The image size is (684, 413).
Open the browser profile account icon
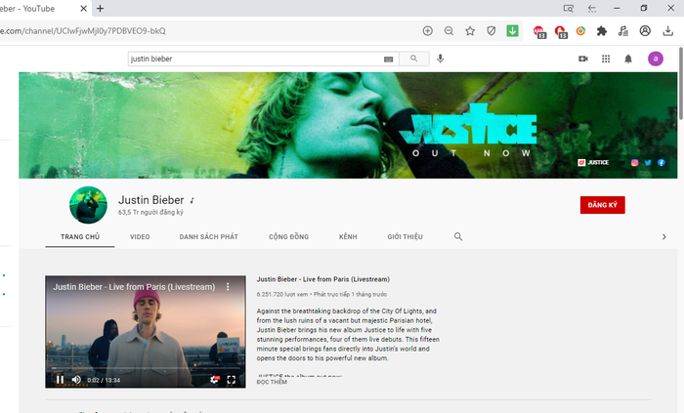coord(645,31)
